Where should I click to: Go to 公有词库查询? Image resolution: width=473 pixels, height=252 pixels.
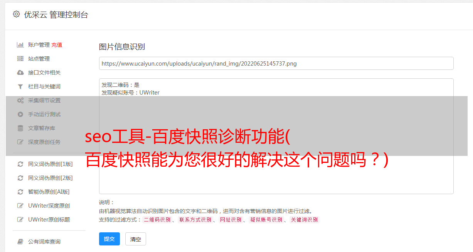point(44,242)
